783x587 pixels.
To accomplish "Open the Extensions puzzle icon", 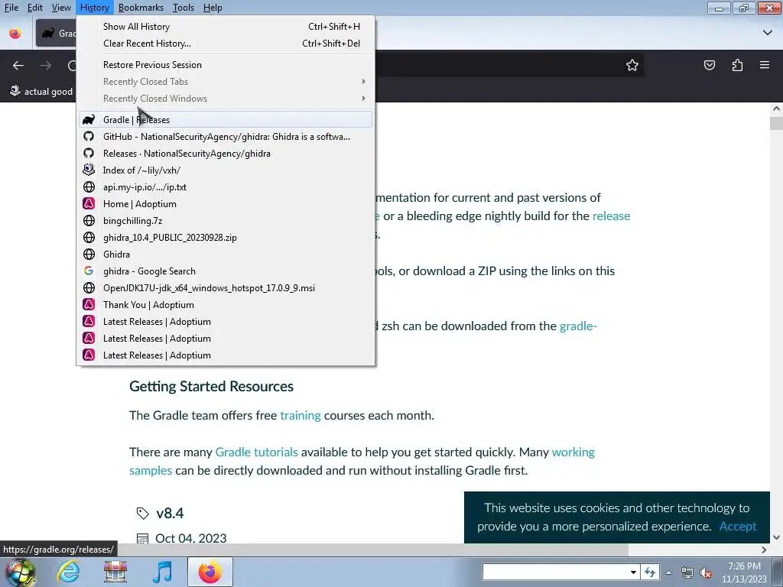I will (737, 66).
